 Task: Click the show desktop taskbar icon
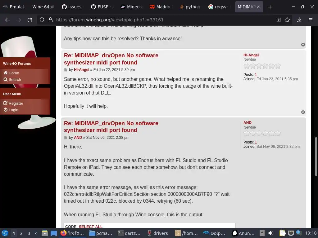(x=53, y=233)
